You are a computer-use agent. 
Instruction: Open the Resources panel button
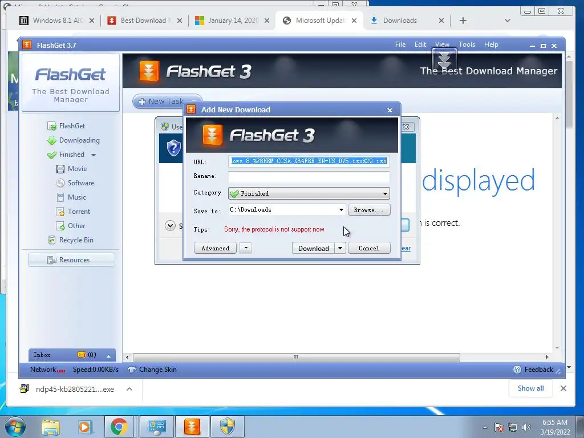click(x=71, y=260)
